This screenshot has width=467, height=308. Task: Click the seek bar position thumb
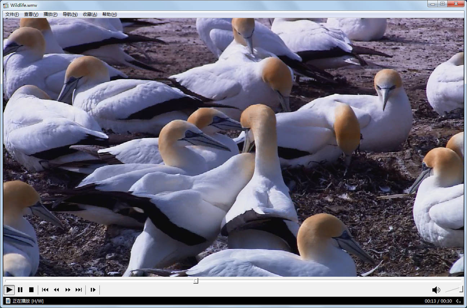[x=196, y=281]
